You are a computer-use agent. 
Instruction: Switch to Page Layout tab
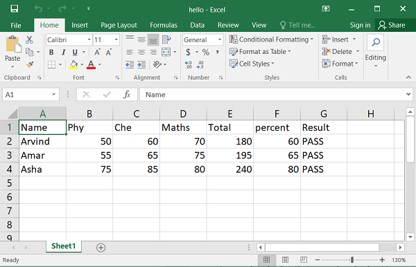119,25
